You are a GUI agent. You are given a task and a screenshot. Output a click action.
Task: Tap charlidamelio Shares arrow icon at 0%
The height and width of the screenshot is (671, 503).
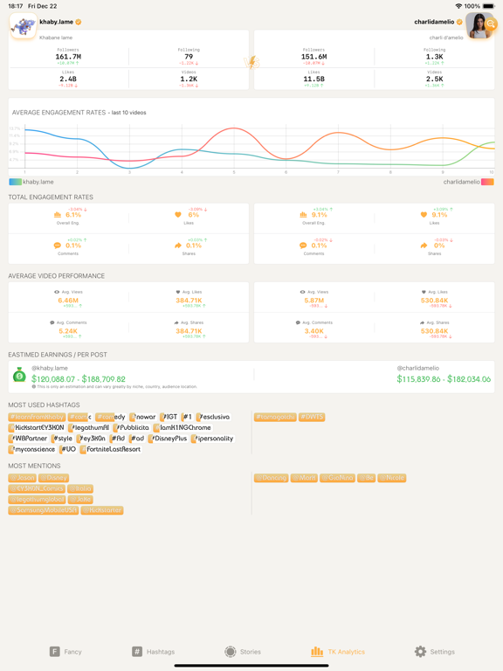(424, 246)
